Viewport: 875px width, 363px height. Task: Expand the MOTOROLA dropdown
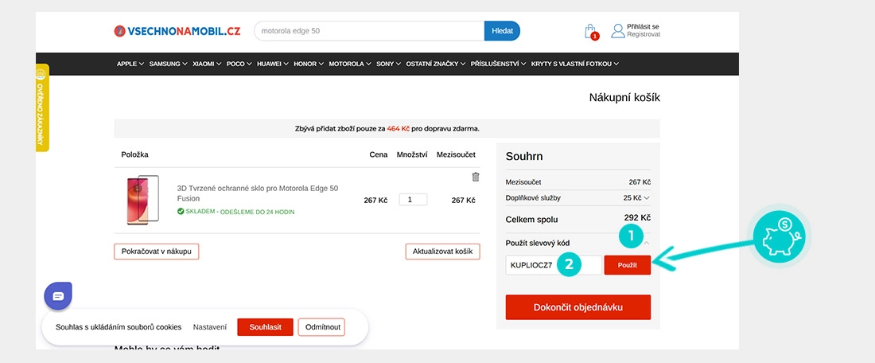[x=350, y=64]
